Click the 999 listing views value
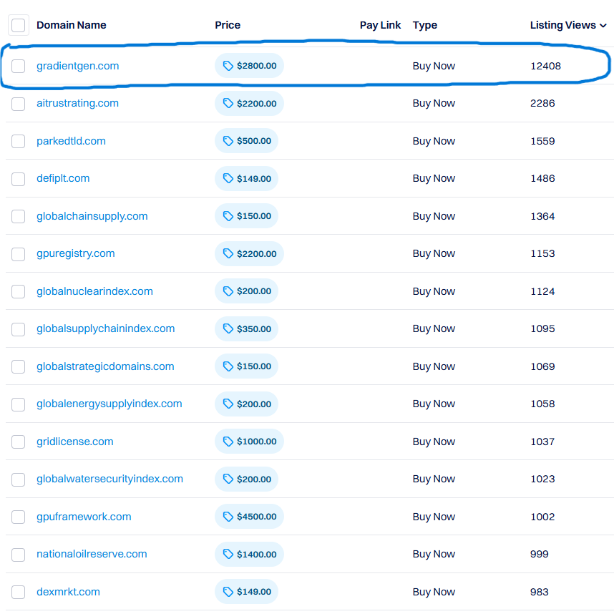614x614 pixels. click(539, 554)
